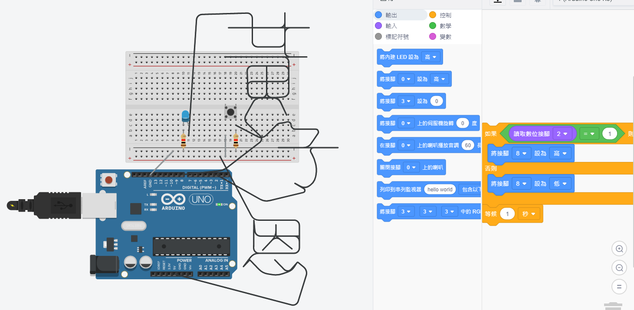This screenshot has width=634, height=310.
Task: Click the download code icon
Action: (498, 1)
